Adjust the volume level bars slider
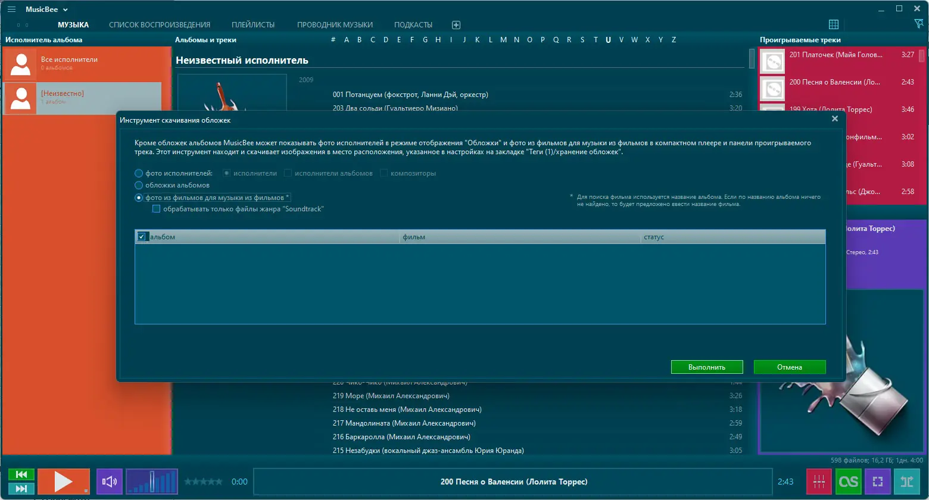 point(152,482)
